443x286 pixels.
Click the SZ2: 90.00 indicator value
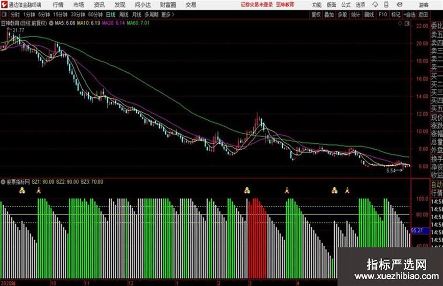coord(67,182)
